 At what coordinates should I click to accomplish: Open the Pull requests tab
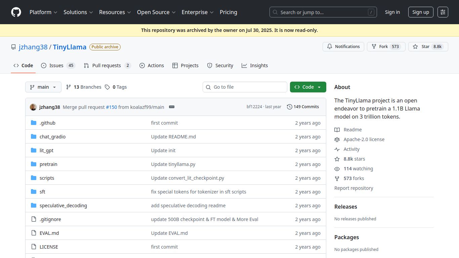(107, 66)
